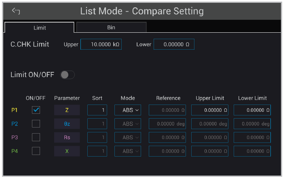The height and width of the screenshot is (180, 285).
Task: Edit the P1 Sort value field
Action: coord(97,110)
